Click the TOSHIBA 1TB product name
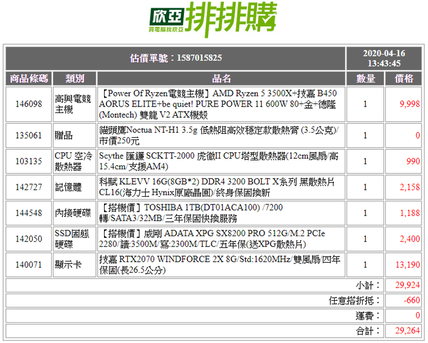This screenshot has height=343, width=428. point(191,213)
